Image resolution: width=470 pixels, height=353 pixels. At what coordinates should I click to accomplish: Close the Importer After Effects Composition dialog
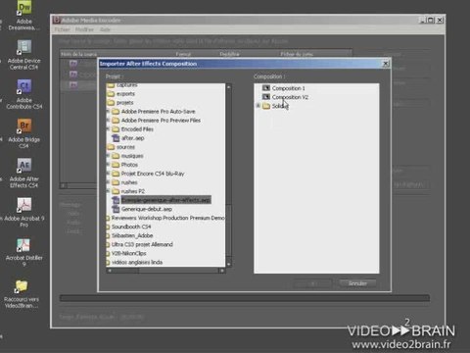point(386,64)
